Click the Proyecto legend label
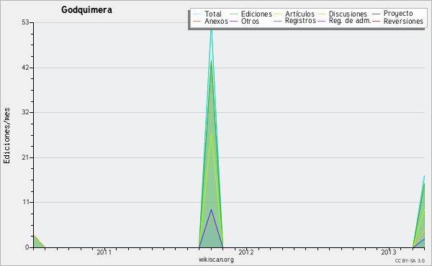432x266 pixels. pyautogui.click(x=398, y=14)
